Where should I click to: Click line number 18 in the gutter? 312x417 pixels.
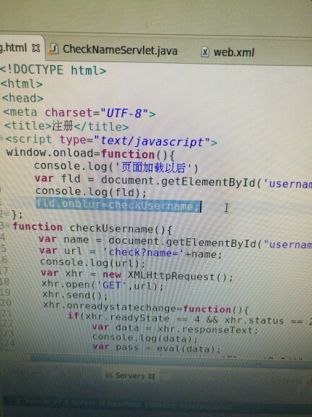[x=4, y=282]
